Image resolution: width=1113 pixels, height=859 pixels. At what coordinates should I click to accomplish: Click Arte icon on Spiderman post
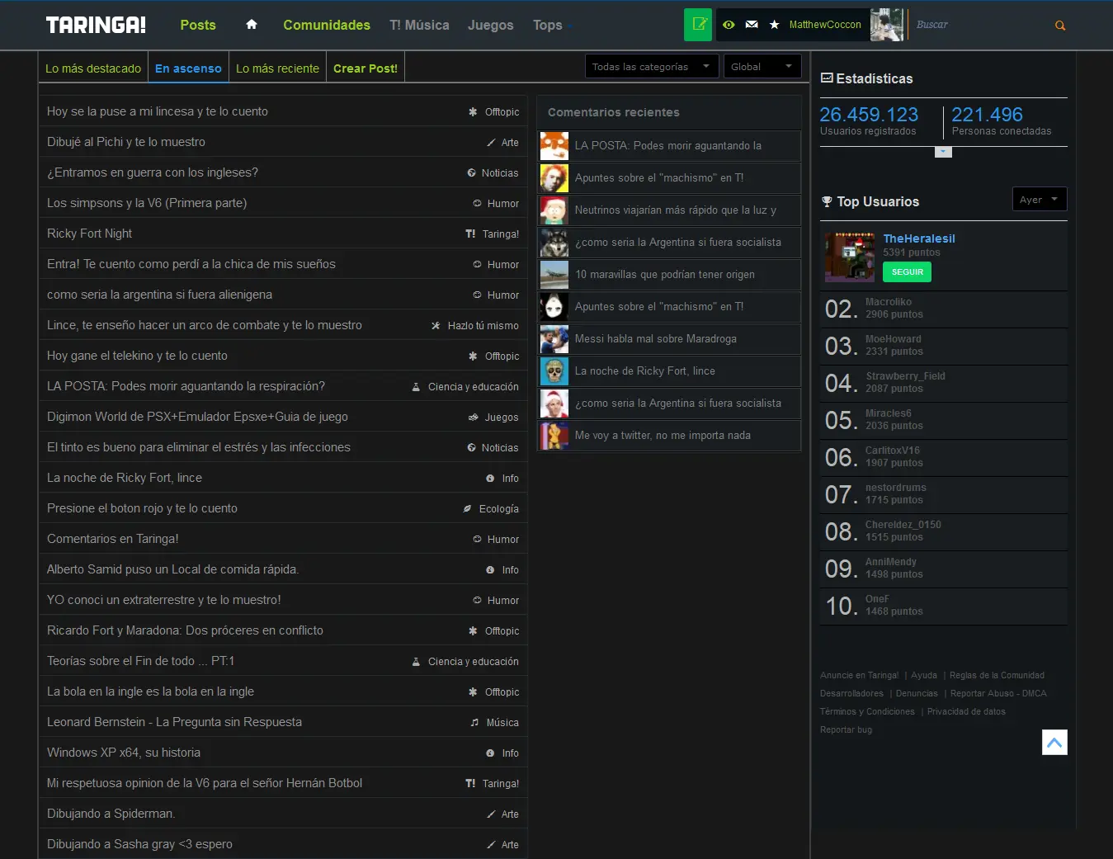tap(491, 814)
